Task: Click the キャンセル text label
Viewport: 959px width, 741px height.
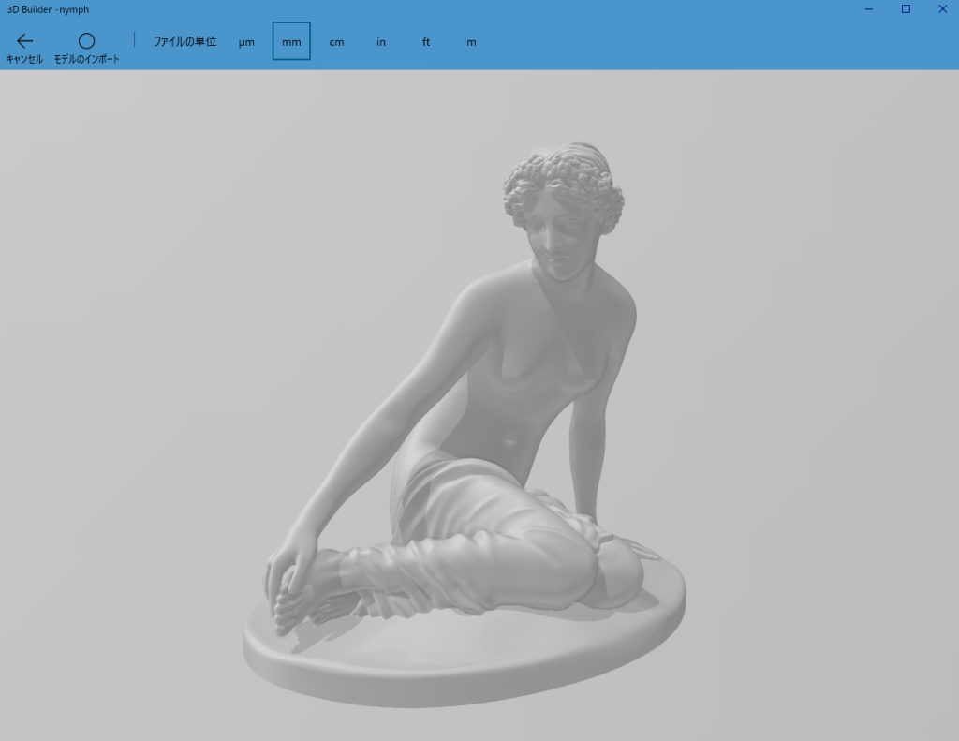Action: 24,59
